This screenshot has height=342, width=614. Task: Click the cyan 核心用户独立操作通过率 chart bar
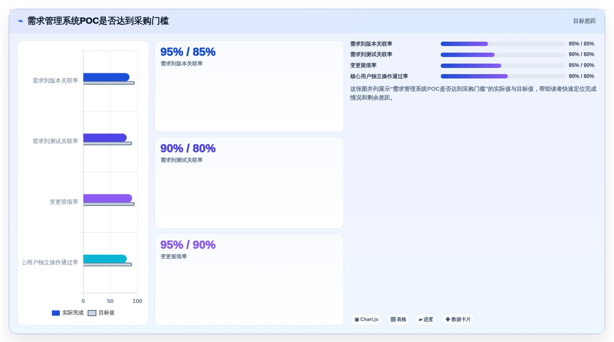pos(105,259)
